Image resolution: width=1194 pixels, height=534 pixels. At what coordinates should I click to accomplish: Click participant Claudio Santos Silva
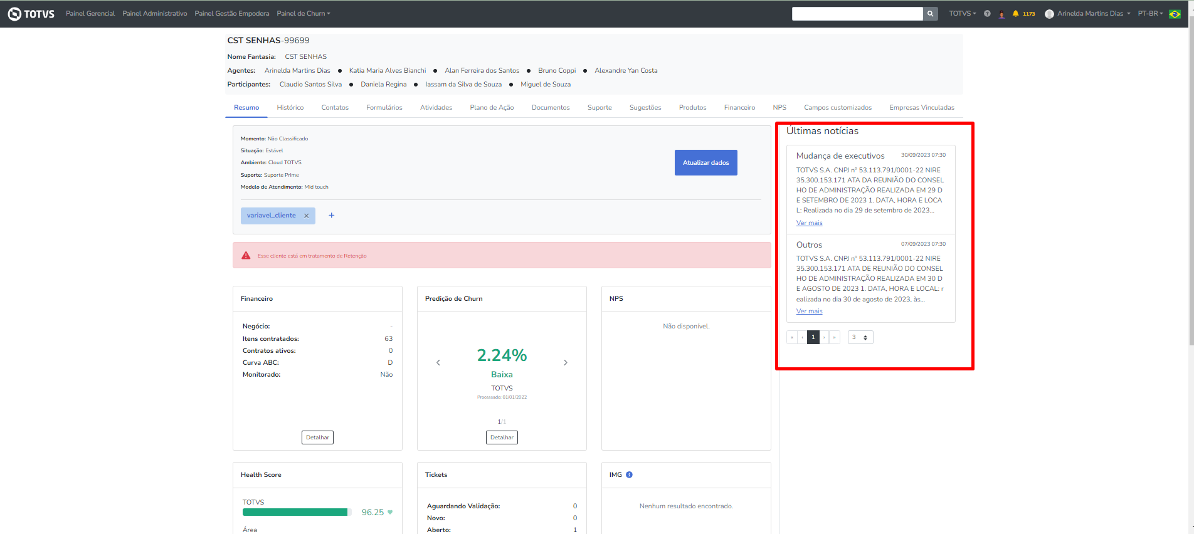tap(310, 85)
